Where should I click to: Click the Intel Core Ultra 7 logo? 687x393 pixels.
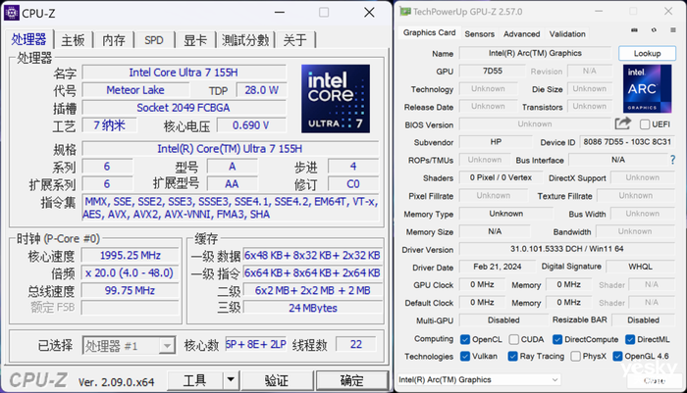(x=336, y=98)
